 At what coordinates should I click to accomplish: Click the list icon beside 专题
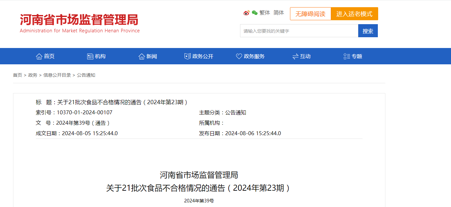click(347, 56)
